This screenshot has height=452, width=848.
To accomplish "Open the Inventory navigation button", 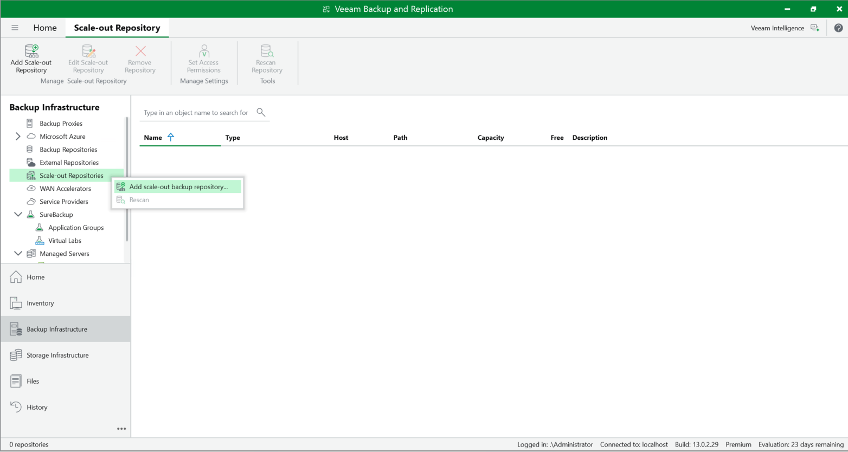I will [66, 303].
